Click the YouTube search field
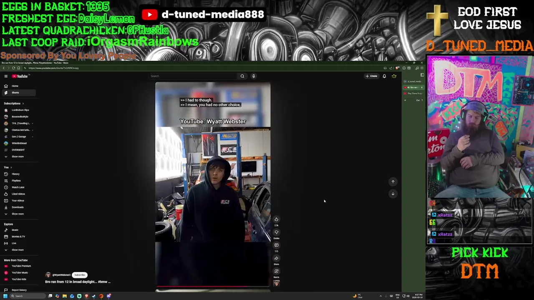This screenshot has height=300, width=534. click(x=193, y=76)
